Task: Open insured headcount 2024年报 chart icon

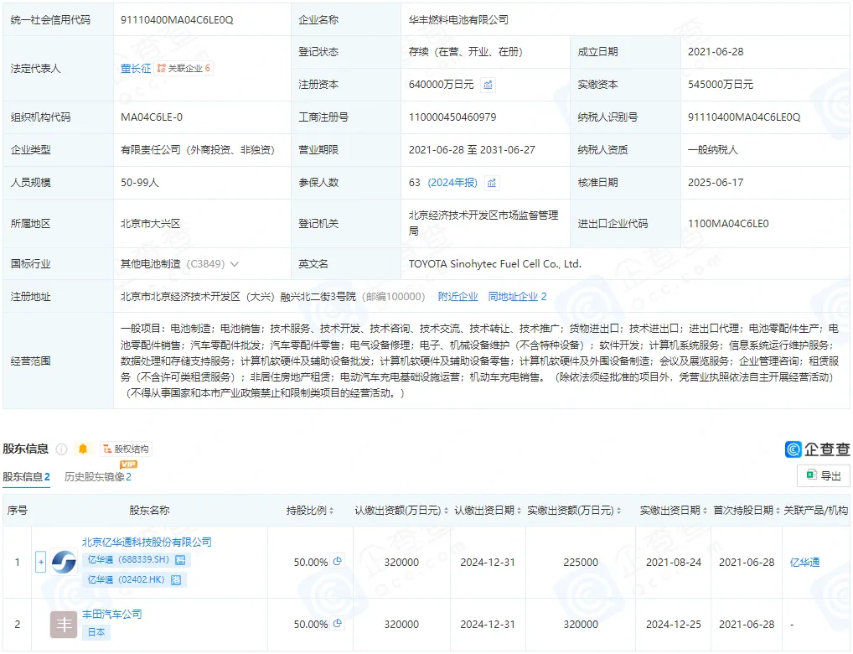Action: 492,183
